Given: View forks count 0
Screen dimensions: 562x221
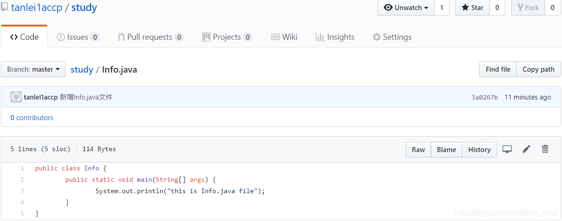Looking at the screenshot, I should pos(552,7).
